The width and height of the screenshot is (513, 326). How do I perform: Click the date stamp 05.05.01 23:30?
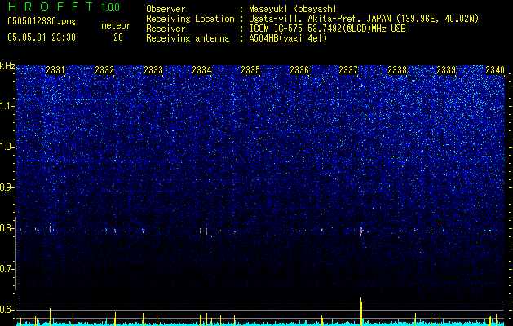[x=42, y=37]
